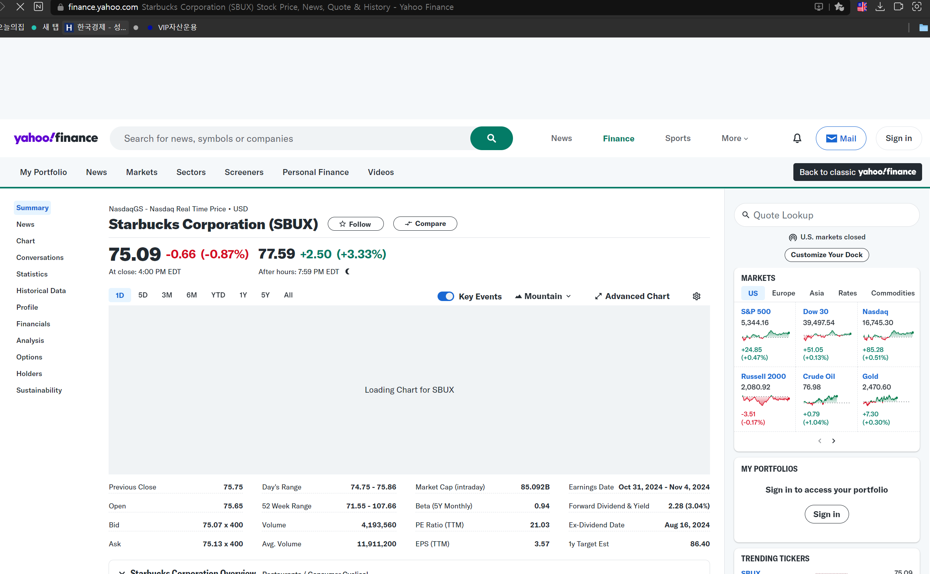
Task: Click the Yahoo Finance logo
Action: tap(56, 138)
